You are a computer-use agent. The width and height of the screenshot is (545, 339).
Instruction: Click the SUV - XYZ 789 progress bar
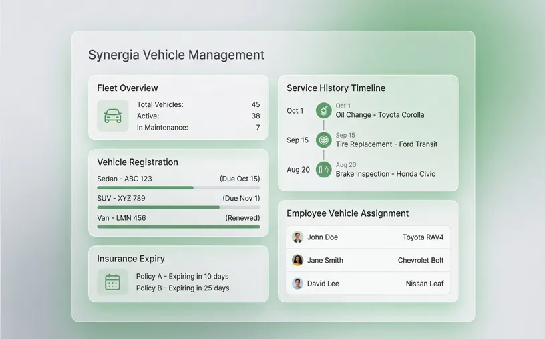[178, 207]
